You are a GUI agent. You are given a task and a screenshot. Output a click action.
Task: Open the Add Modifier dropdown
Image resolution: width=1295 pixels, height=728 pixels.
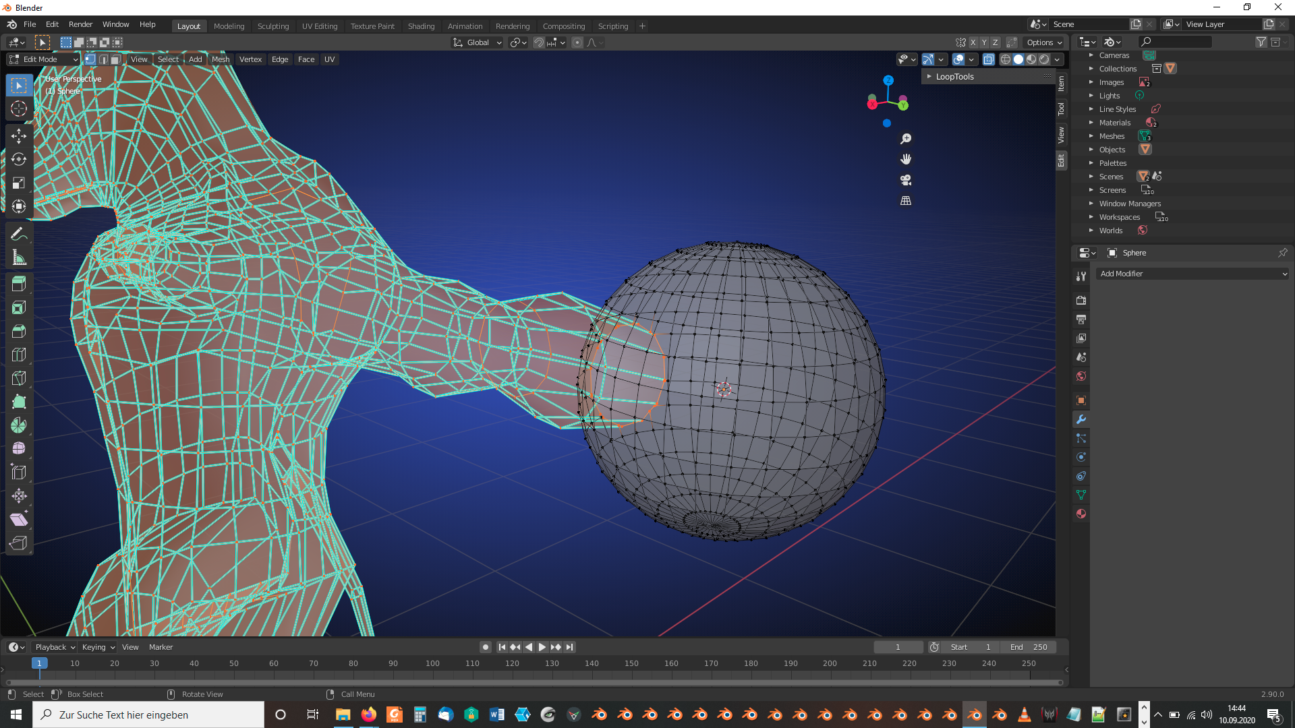click(1192, 274)
